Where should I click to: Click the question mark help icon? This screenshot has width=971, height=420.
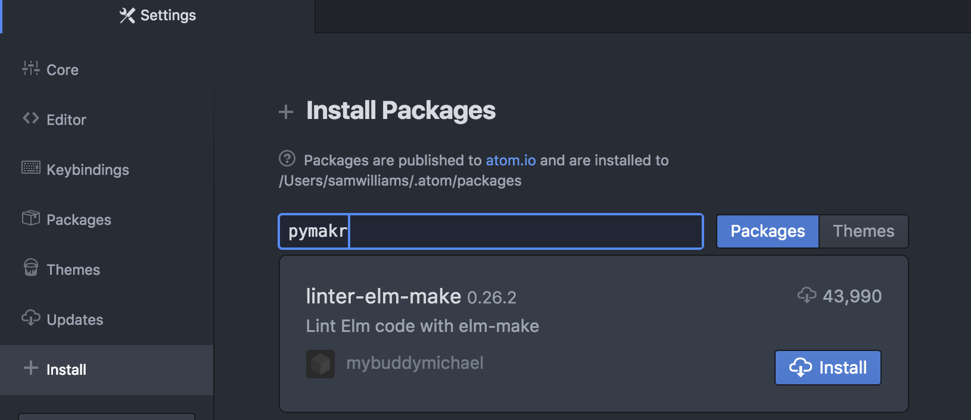click(x=287, y=159)
